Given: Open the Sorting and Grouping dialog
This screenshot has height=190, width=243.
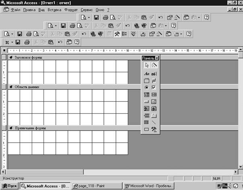Looking at the screenshot, I should [124, 34].
